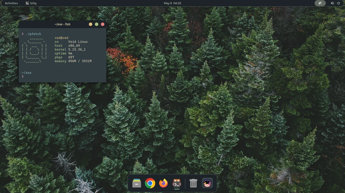
Task: Open the Activities overview
Action: (x=11, y=3)
